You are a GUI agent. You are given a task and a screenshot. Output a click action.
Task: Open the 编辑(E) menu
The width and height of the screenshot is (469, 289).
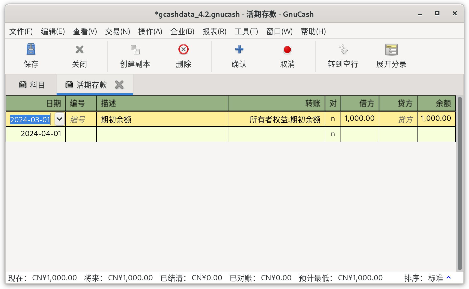(x=53, y=31)
